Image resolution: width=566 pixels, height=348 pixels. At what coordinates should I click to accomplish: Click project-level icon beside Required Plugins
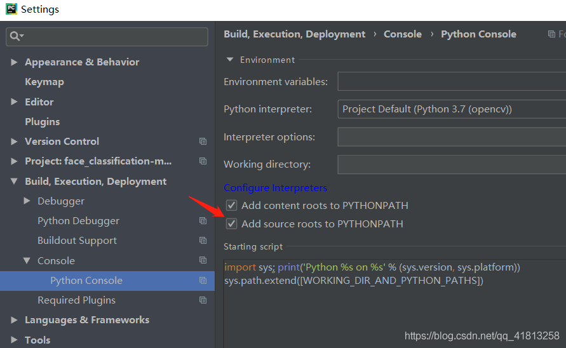(203, 300)
